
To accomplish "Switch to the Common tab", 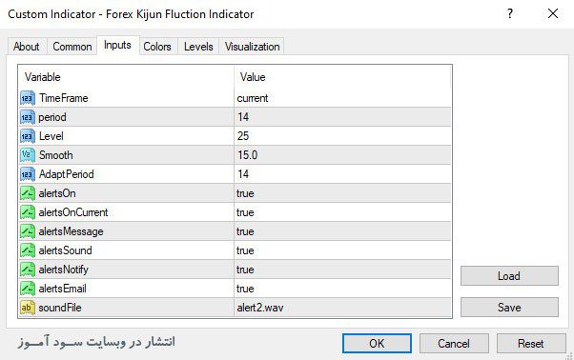I will tap(72, 47).
